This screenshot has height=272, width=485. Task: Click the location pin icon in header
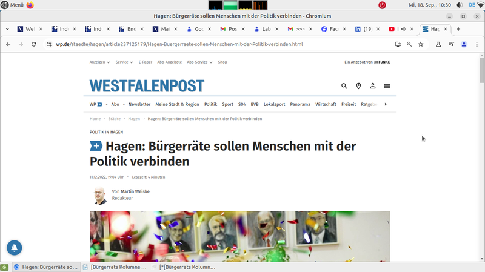point(358,86)
